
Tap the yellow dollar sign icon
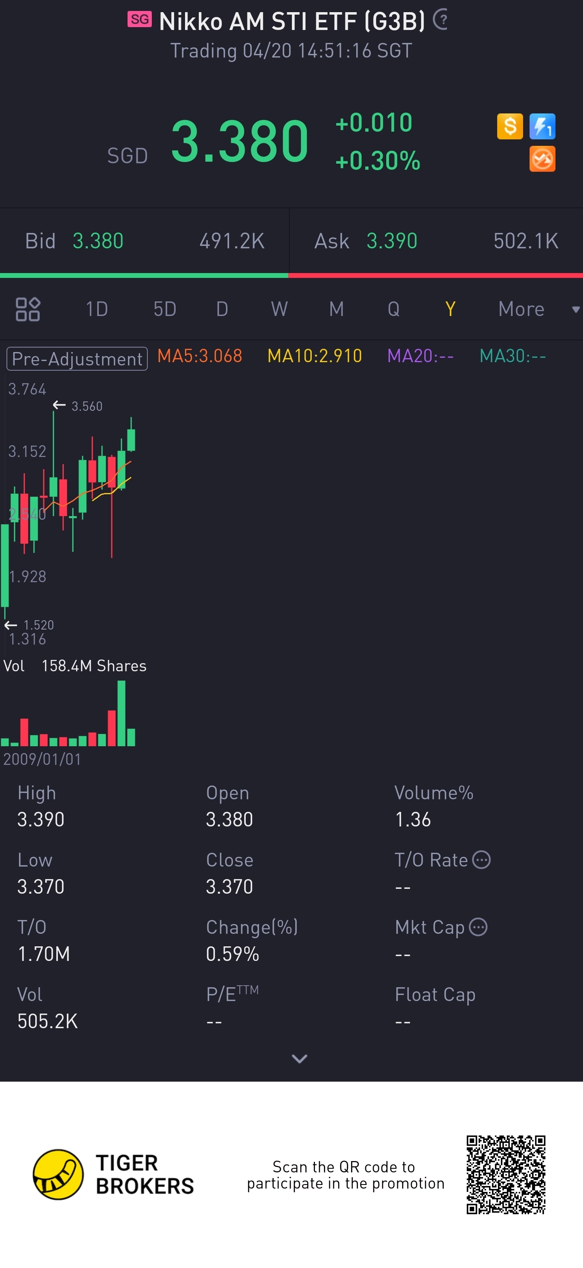tap(510, 126)
